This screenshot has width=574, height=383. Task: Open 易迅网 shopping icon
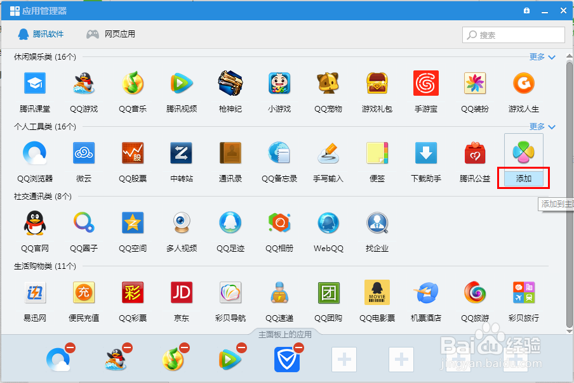[x=35, y=292]
